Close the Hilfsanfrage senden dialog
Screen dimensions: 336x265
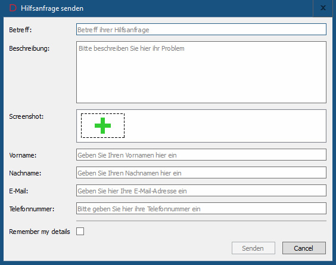coord(323,8)
